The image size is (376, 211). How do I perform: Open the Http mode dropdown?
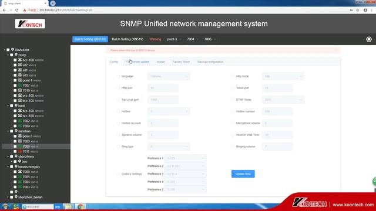(283, 76)
